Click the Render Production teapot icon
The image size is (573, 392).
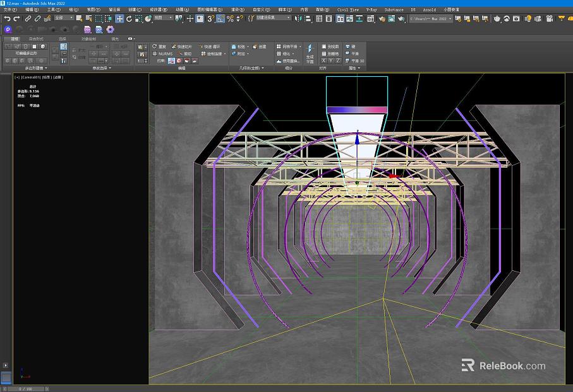(401, 19)
